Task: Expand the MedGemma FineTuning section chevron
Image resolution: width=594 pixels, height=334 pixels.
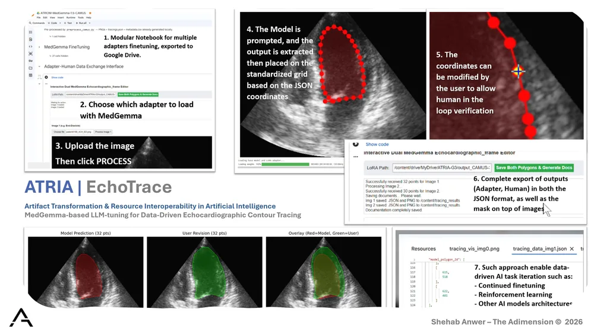Action: click(39, 47)
